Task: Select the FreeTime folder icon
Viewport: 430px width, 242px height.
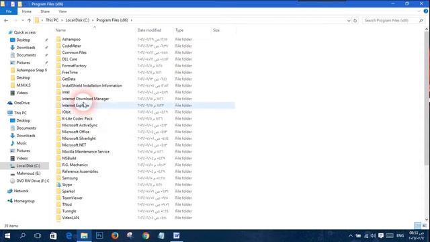Action: (x=58, y=72)
